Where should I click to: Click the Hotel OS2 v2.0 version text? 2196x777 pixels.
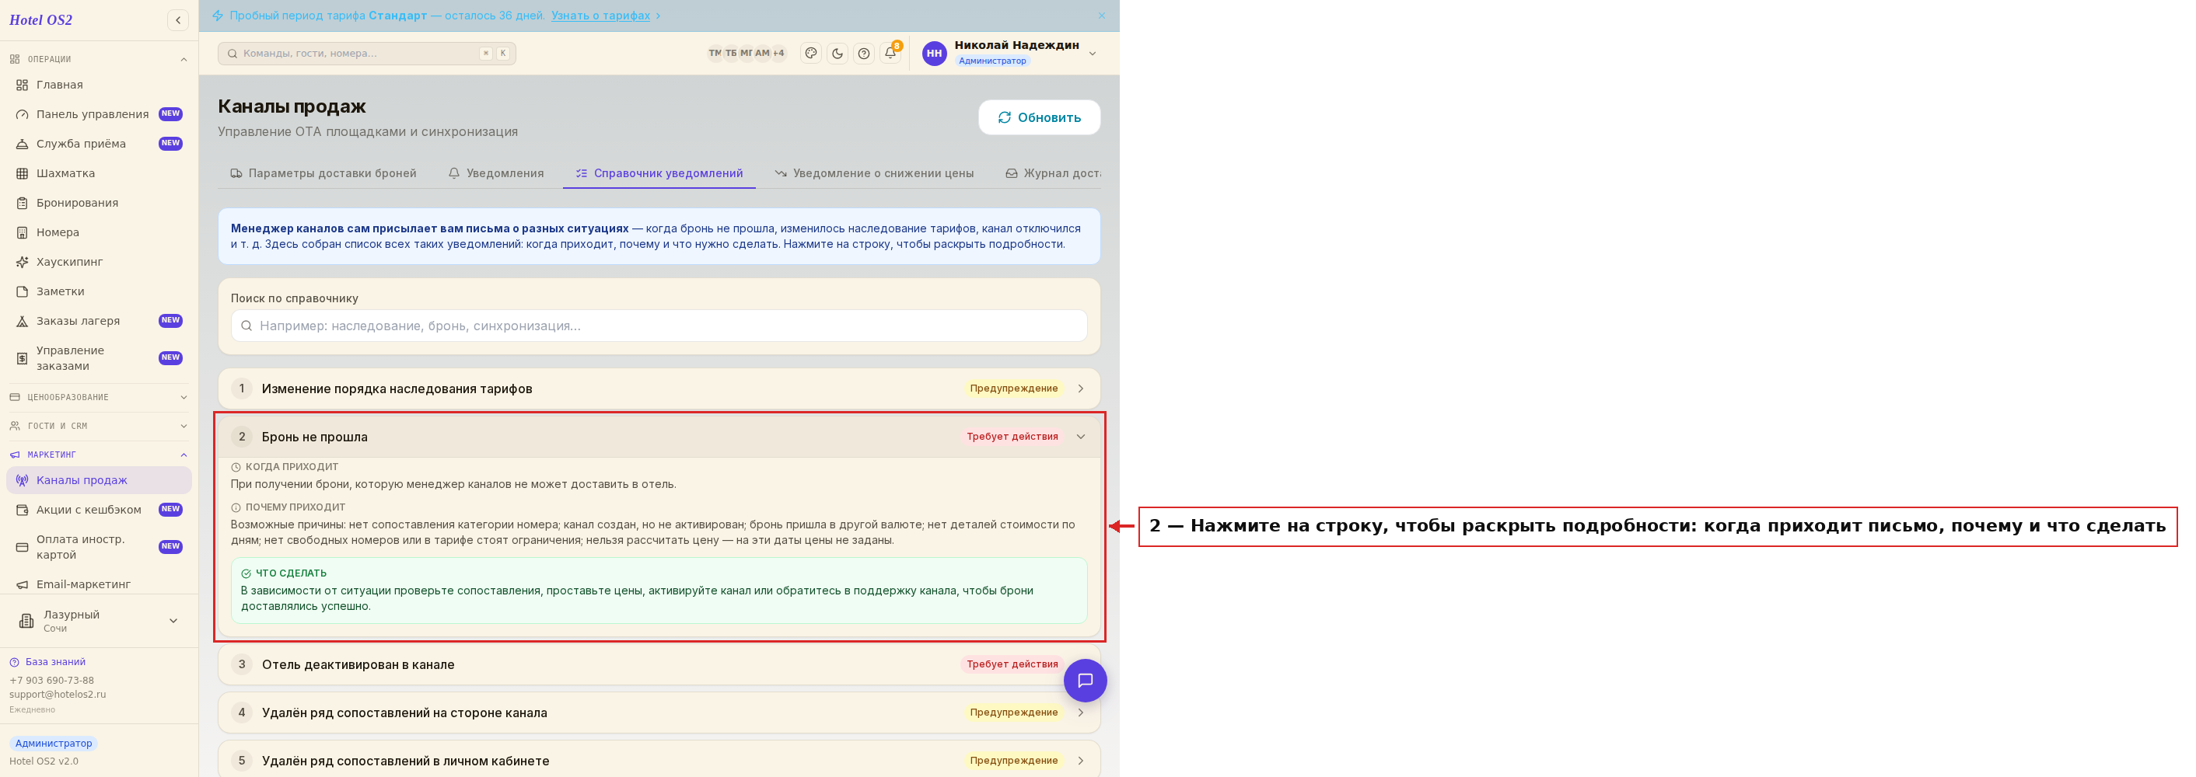(44, 761)
